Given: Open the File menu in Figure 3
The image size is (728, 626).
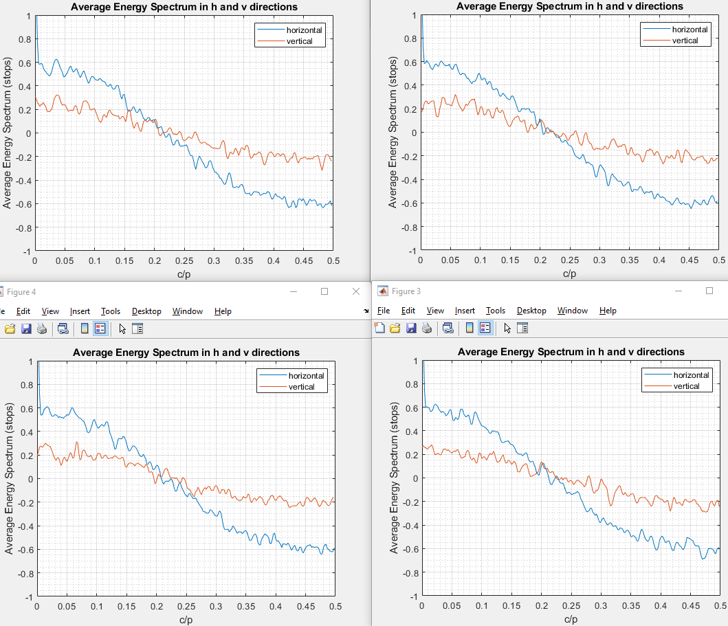Looking at the screenshot, I should pos(384,311).
